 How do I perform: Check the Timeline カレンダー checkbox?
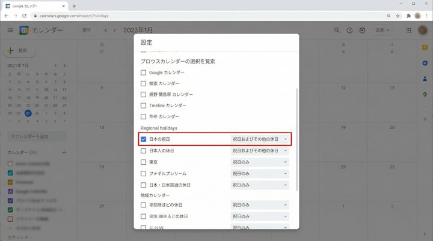pos(143,106)
